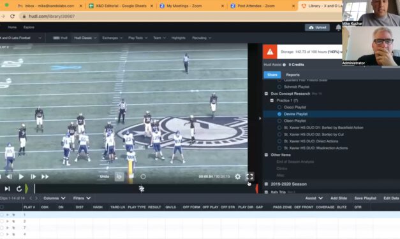Open the notifications bell
Screen dimensions: 400x239
338,27
